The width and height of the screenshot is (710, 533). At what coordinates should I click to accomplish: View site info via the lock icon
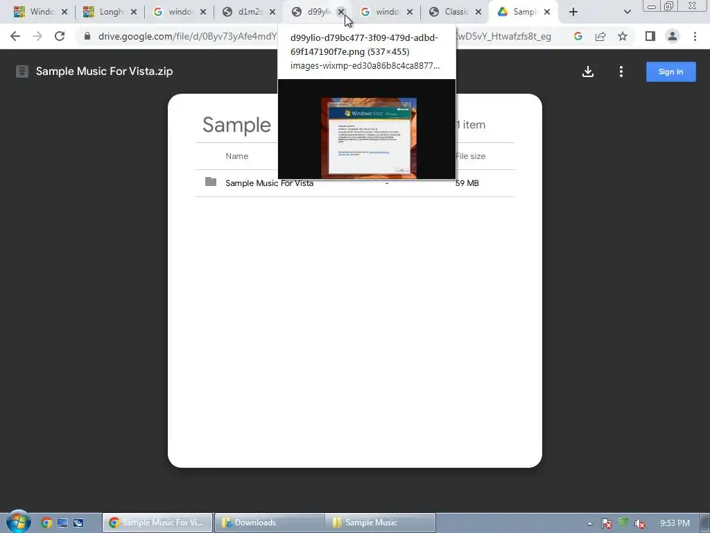[x=87, y=36]
